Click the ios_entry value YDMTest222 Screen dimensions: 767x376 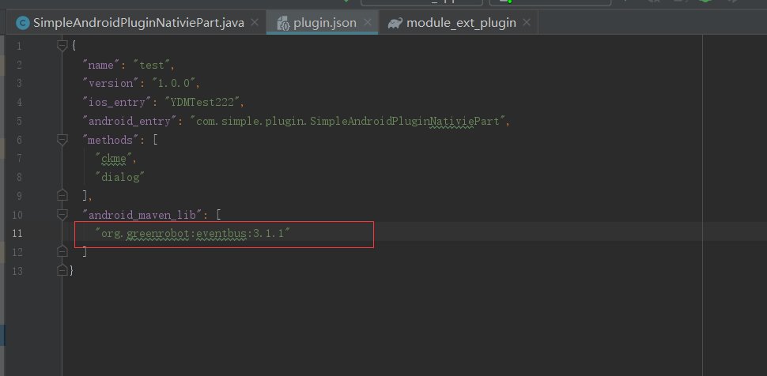click(202, 102)
